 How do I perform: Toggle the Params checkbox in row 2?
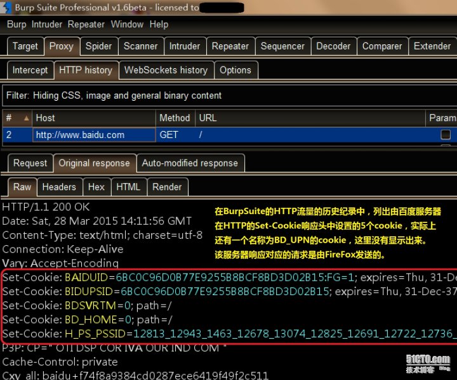coord(446,135)
